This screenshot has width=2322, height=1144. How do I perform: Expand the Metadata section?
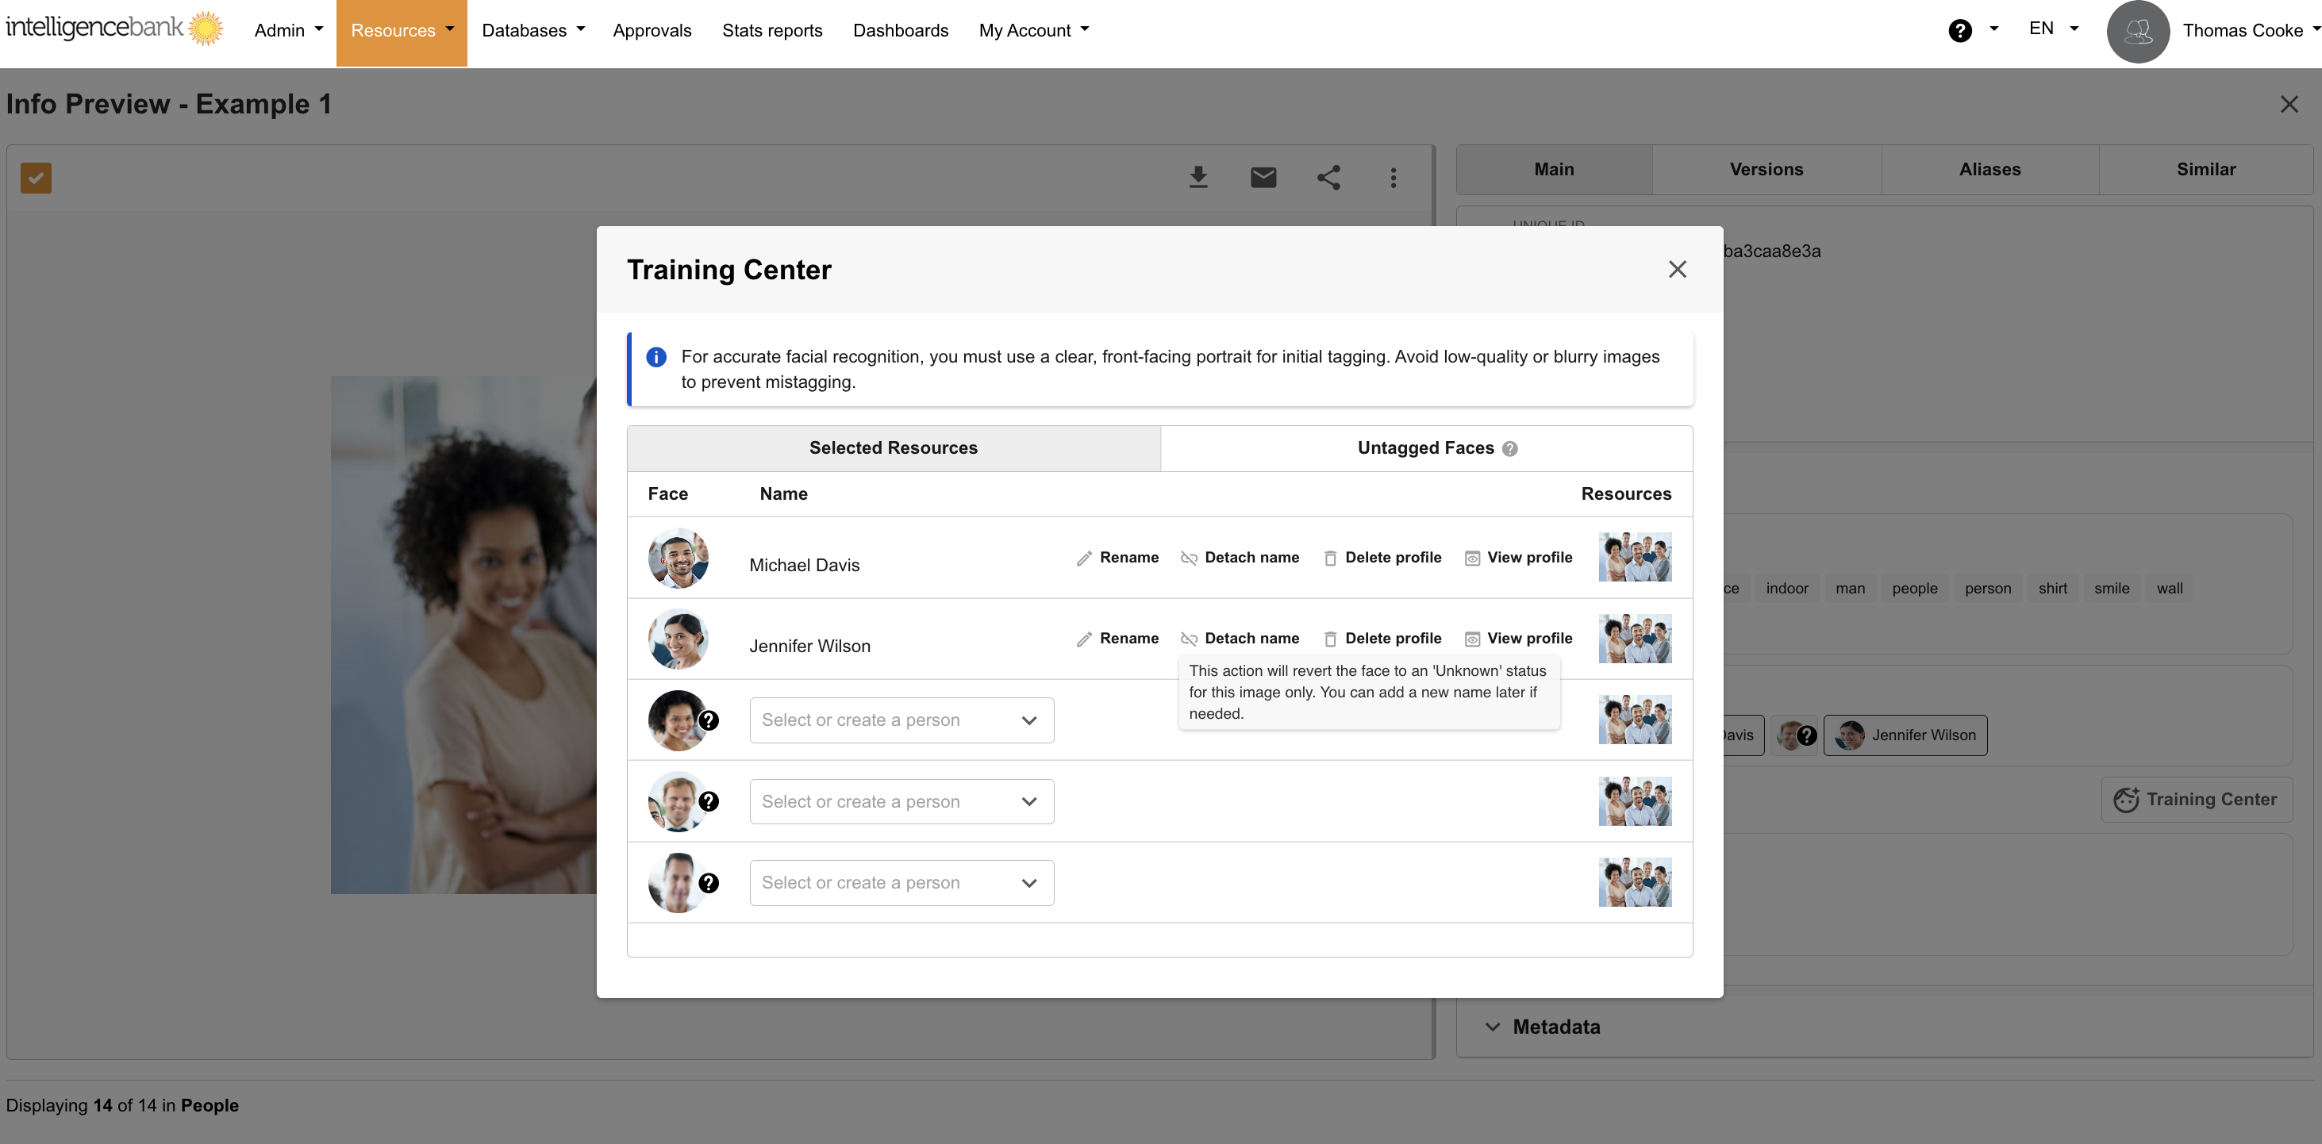(x=1542, y=1027)
